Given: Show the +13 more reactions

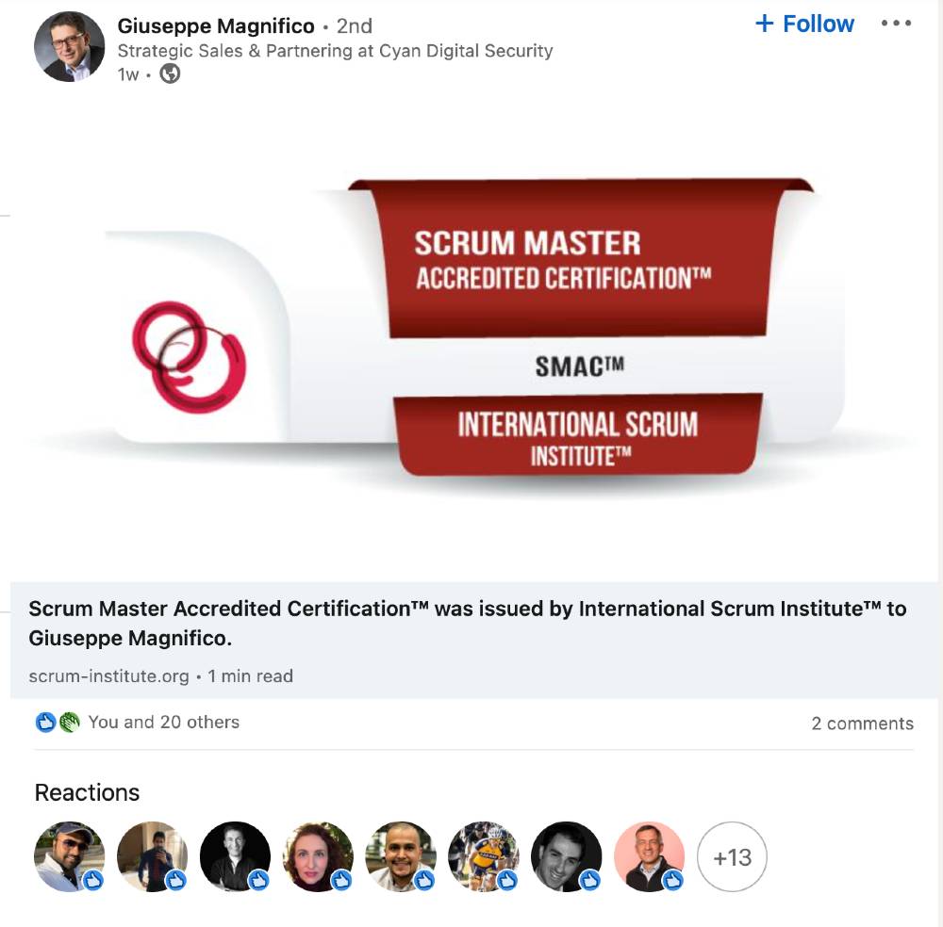Looking at the screenshot, I should (732, 856).
